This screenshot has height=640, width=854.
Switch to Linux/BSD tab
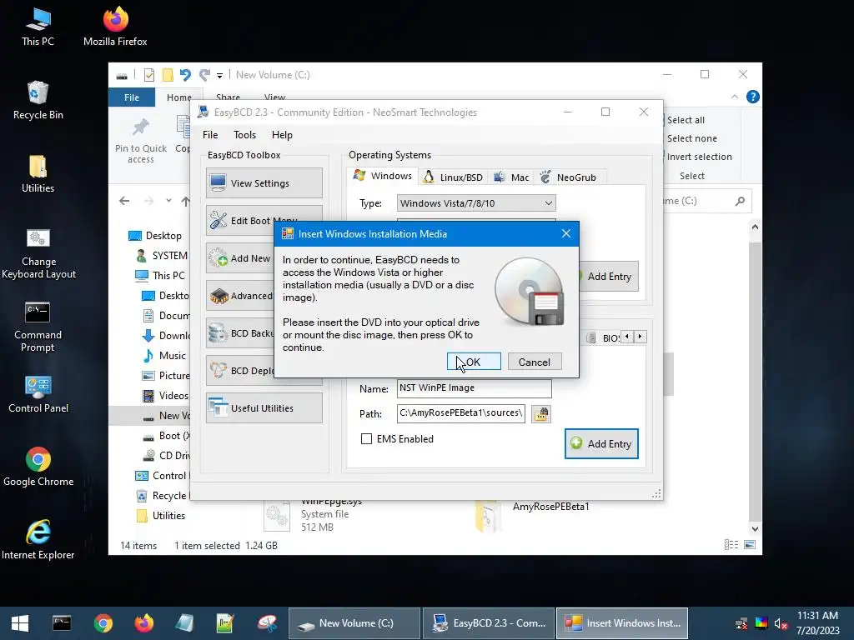pos(453,177)
